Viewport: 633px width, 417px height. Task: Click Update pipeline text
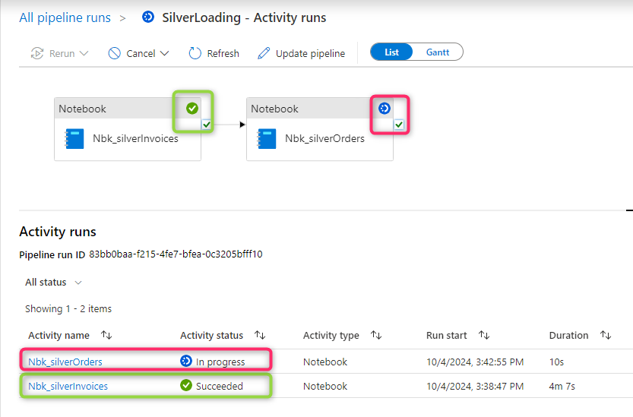coord(311,53)
